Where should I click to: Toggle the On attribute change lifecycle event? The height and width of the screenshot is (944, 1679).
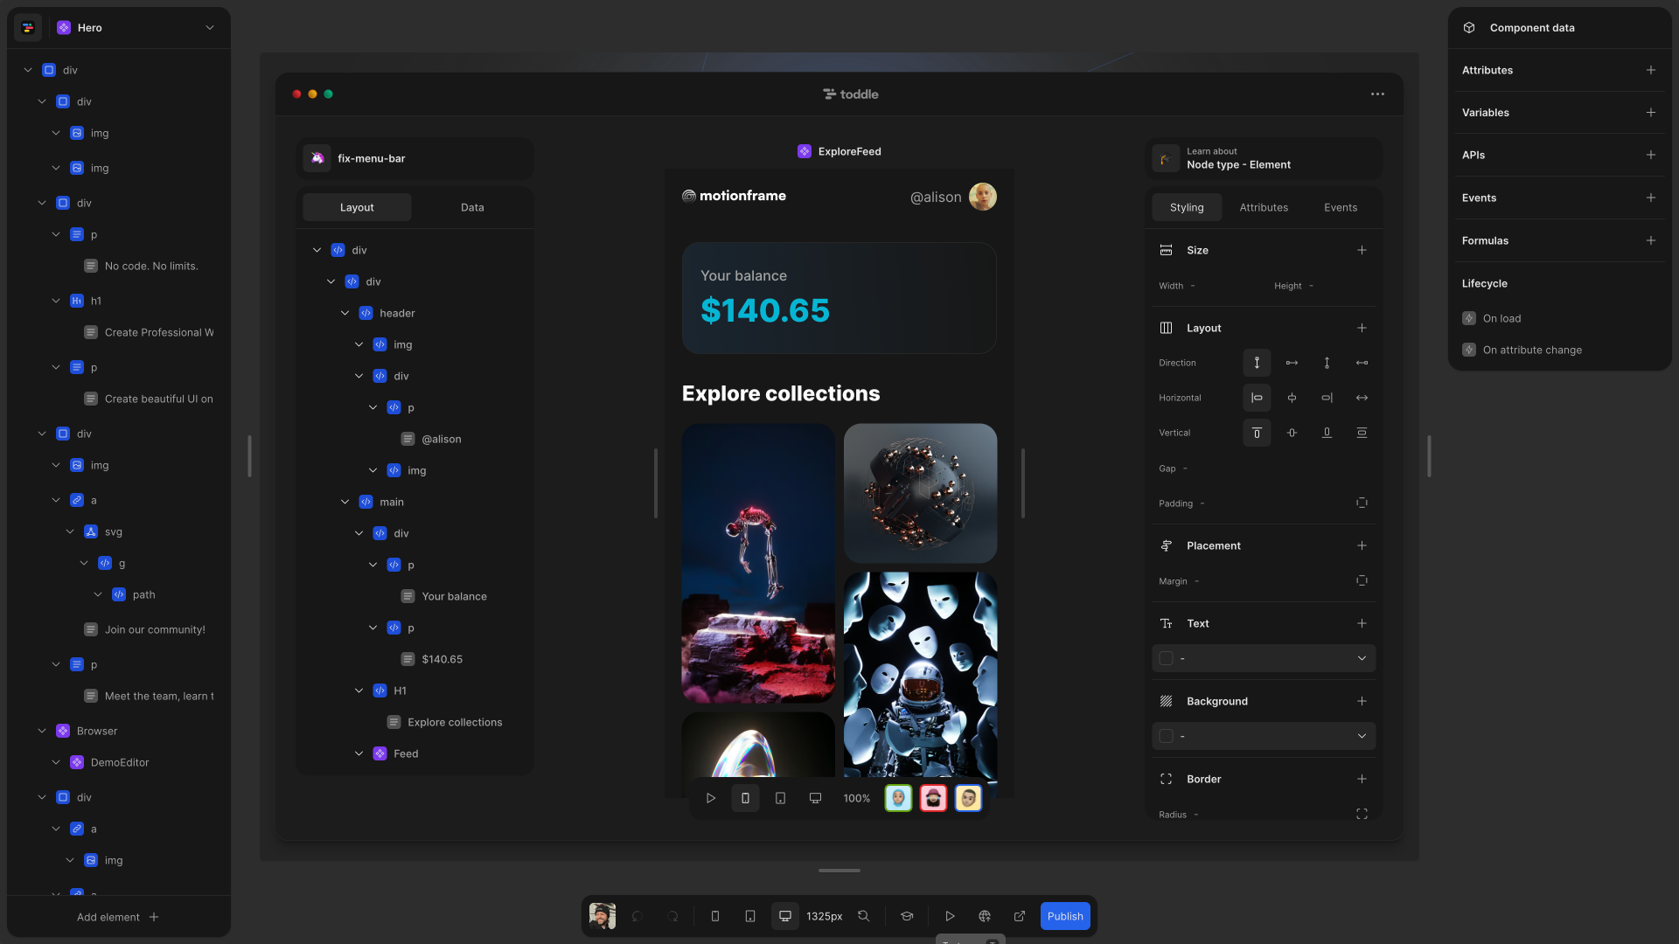point(1469,351)
